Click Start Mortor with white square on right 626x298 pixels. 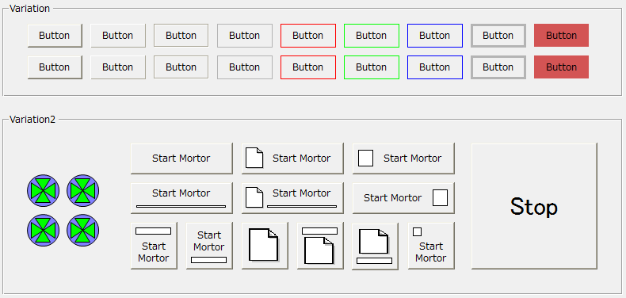tap(403, 198)
